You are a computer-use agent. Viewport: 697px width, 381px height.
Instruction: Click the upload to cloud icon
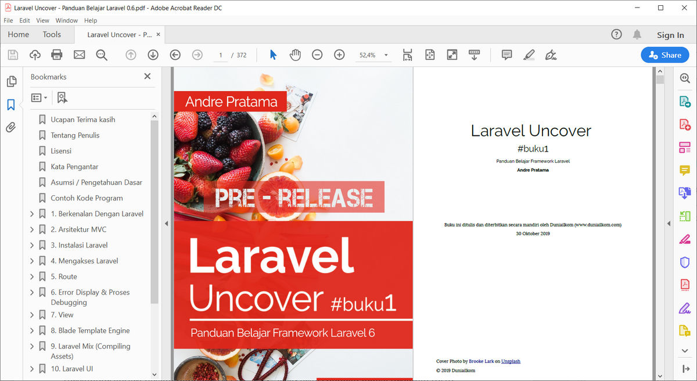click(x=35, y=55)
